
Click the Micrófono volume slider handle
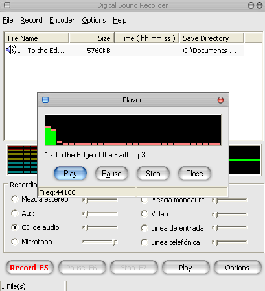coord(115,242)
